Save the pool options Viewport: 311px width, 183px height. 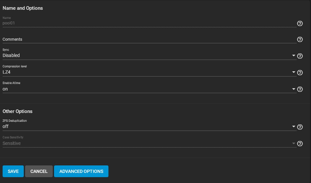[x=13, y=171]
